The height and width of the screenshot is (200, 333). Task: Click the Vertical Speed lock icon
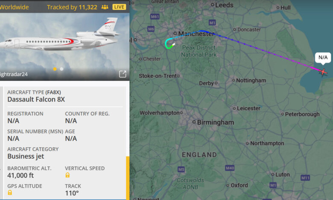[67, 175]
